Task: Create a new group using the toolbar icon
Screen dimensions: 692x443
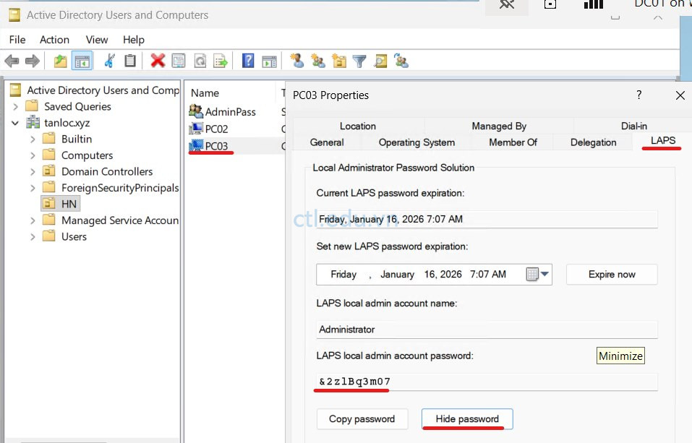Action: pos(317,61)
